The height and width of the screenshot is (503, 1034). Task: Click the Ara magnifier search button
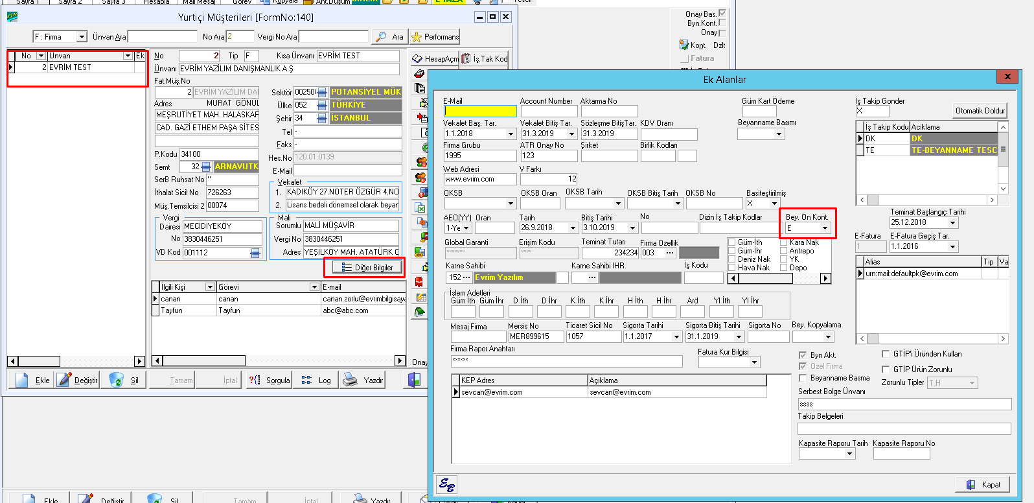(389, 37)
